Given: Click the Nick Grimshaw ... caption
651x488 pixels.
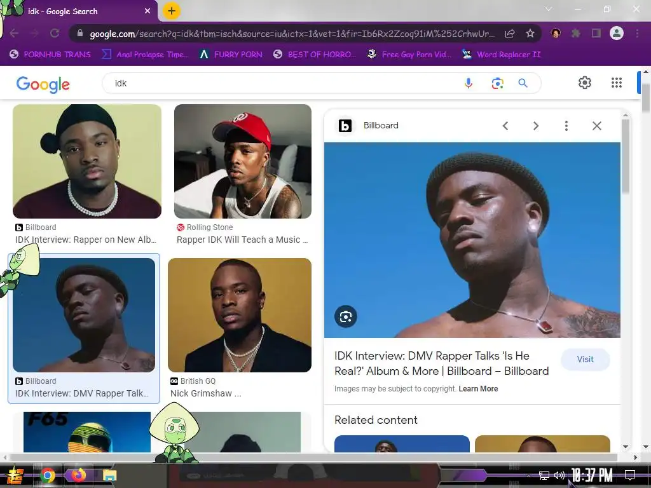Looking at the screenshot, I should 205,393.
